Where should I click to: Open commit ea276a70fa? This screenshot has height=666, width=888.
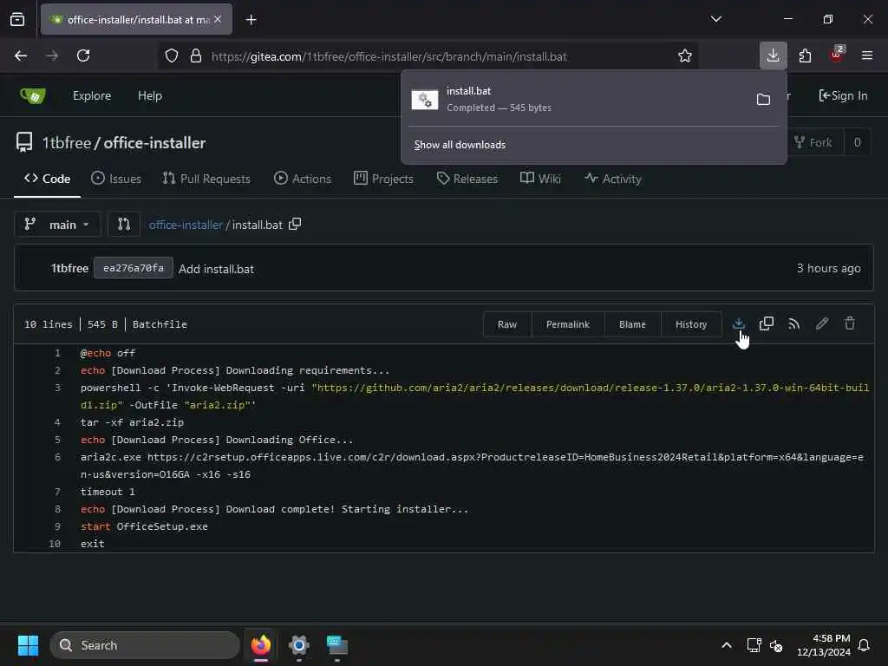pos(133,269)
